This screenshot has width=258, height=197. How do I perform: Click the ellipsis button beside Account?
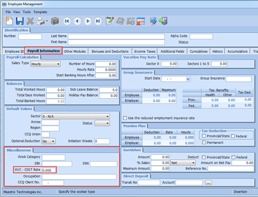(x=208, y=182)
